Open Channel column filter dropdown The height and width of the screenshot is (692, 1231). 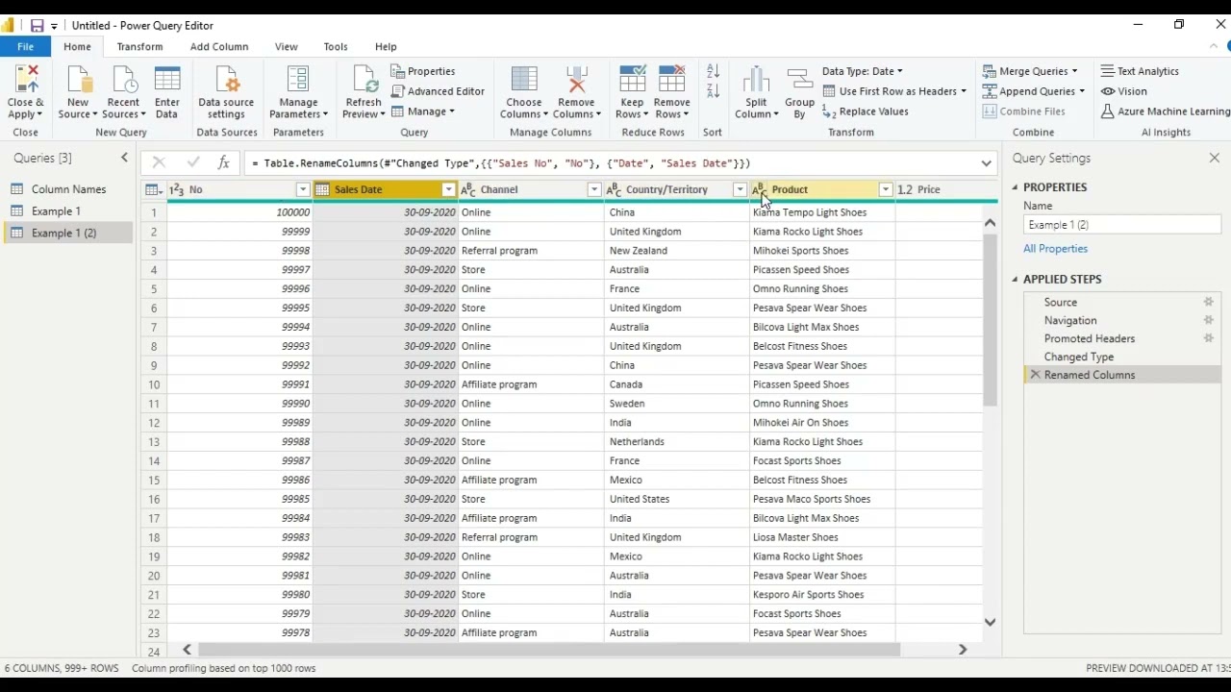(x=594, y=190)
